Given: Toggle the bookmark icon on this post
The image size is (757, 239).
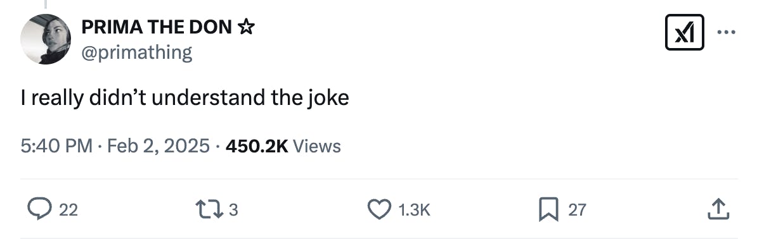Looking at the screenshot, I should point(548,209).
